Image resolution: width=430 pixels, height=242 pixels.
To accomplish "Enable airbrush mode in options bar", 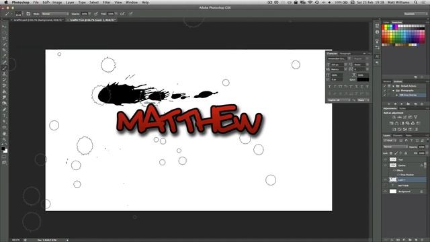I will [122, 13].
